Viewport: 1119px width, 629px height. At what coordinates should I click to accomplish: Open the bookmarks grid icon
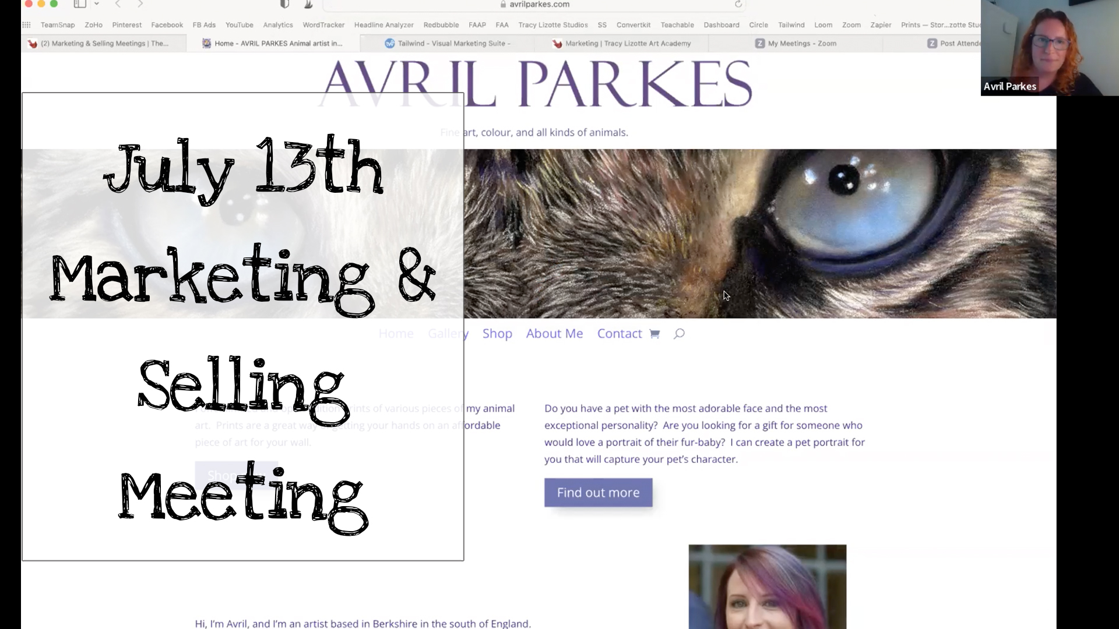pyautogui.click(x=26, y=25)
